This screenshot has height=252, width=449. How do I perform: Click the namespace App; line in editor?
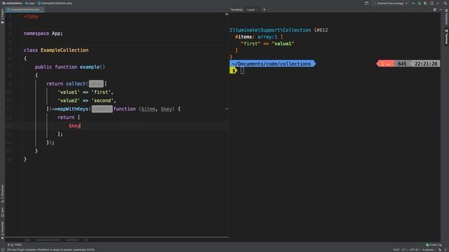tap(43, 34)
